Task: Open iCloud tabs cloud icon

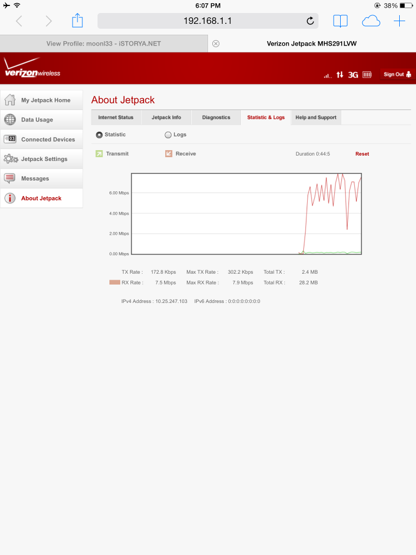Action: coord(370,21)
